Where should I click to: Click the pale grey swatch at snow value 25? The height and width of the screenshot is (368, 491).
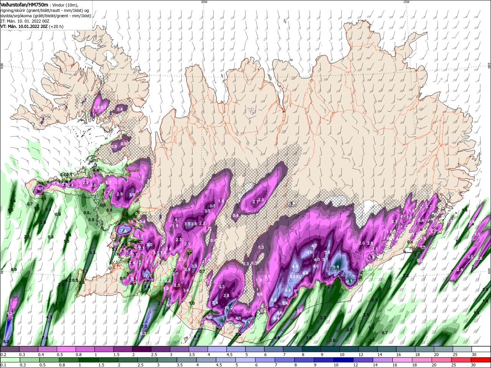[462, 349]
